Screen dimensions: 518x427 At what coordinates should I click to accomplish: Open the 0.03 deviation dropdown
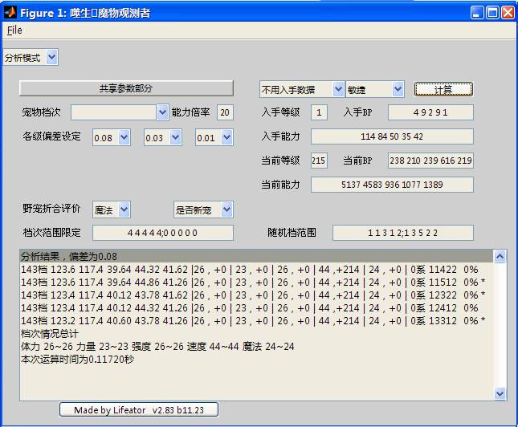(162, 138)
